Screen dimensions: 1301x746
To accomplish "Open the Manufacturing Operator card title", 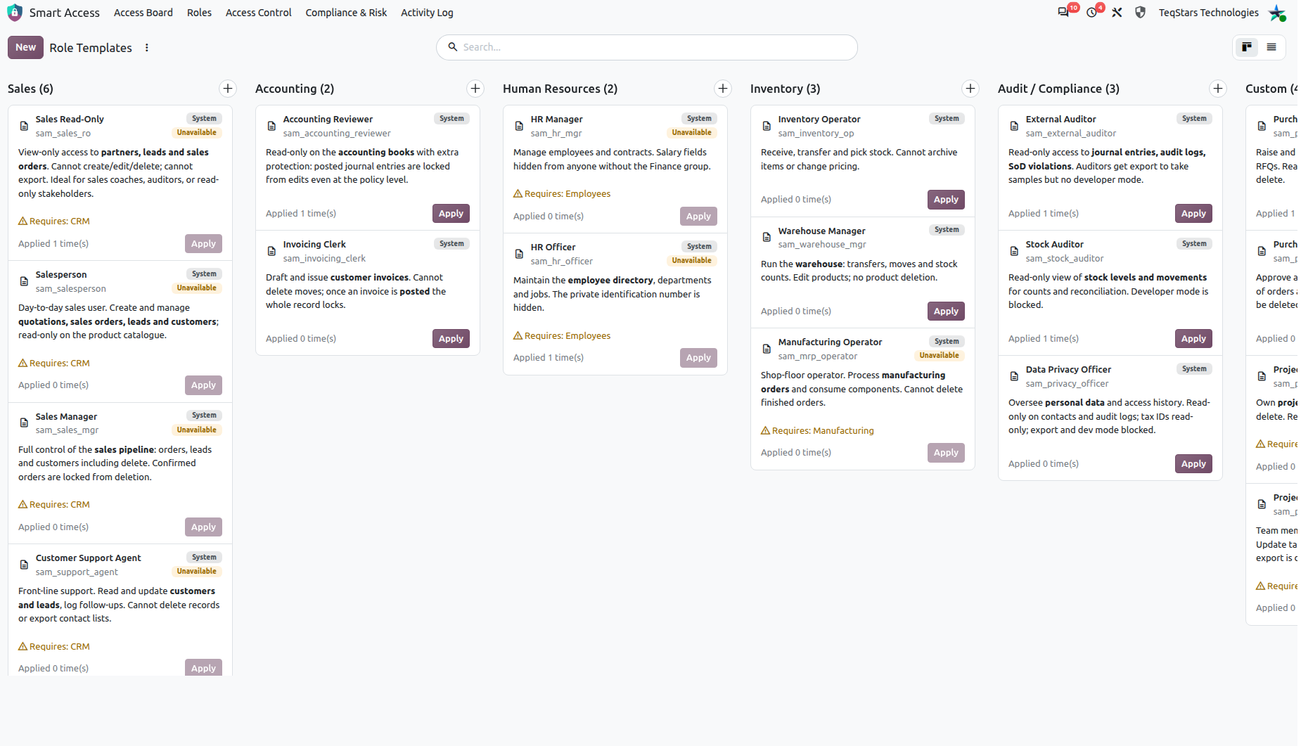I will click(830, 342).
